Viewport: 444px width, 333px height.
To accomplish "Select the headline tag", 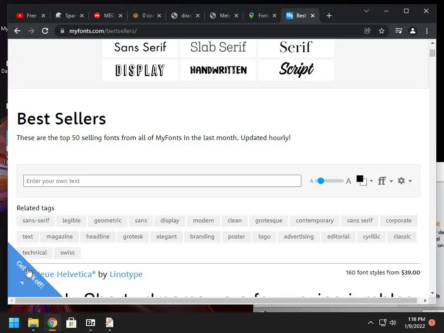I will point(98,236).
